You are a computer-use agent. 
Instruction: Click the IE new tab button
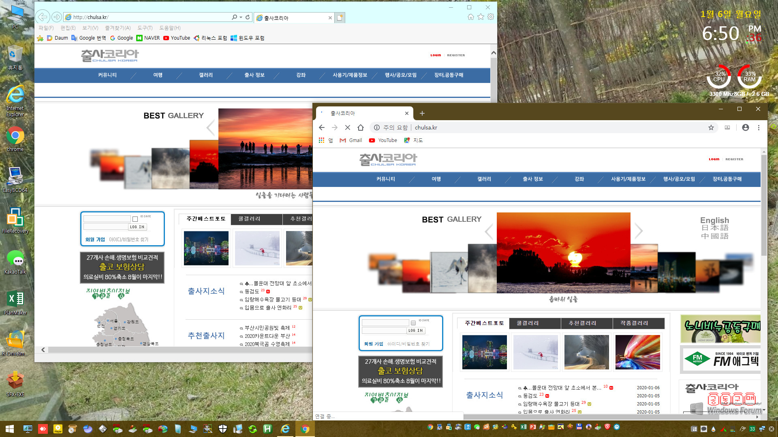click(340, 17)
